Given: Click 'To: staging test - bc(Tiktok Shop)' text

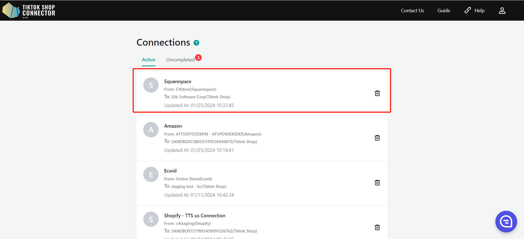Looking at the screenshot, I should point(195,187).
